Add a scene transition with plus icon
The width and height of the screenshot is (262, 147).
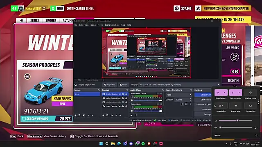182,104
